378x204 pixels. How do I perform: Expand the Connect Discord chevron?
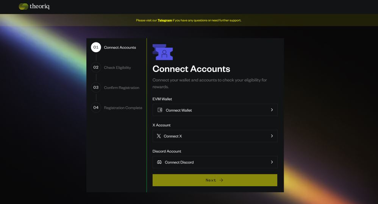tap(272, 162)
